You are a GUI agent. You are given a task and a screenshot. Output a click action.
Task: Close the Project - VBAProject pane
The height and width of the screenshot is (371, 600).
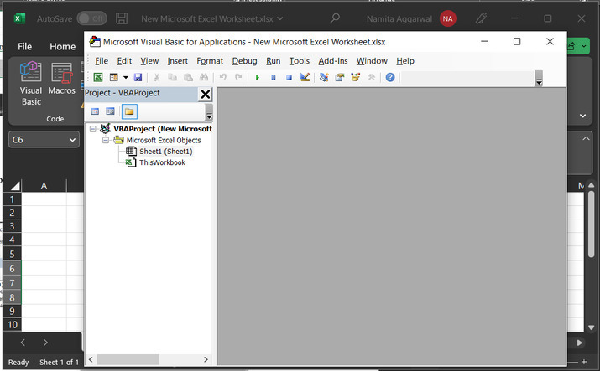point(206,94)
